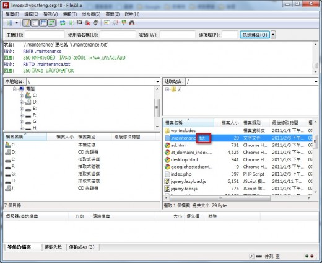Viewport: 322px width, 263px height.
Task: Toggle message log display button
Action: (x=27, y=23)
